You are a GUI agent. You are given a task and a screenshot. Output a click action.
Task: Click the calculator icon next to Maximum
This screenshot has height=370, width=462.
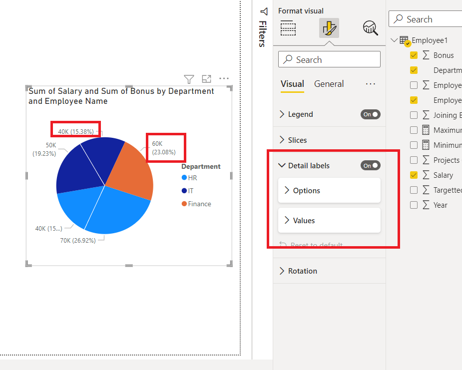tap(426, 130)
